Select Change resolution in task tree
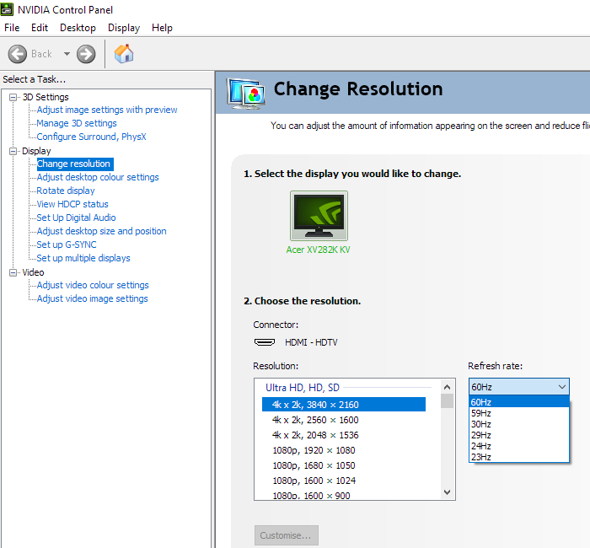590x548 pixels. tap(75, 164)
